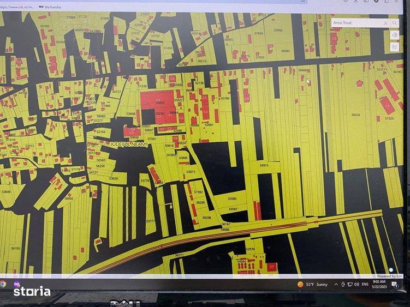Image resolution: width=410 pixels, height=307 pixels.
Task: Click the red building C7 on map
Action: pos(271,267)
